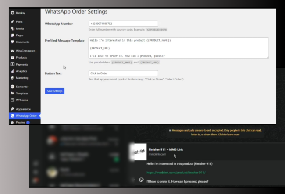Click the WhatsApp Number input field
Screen dimensions: 285x194
tap(123, 24)
